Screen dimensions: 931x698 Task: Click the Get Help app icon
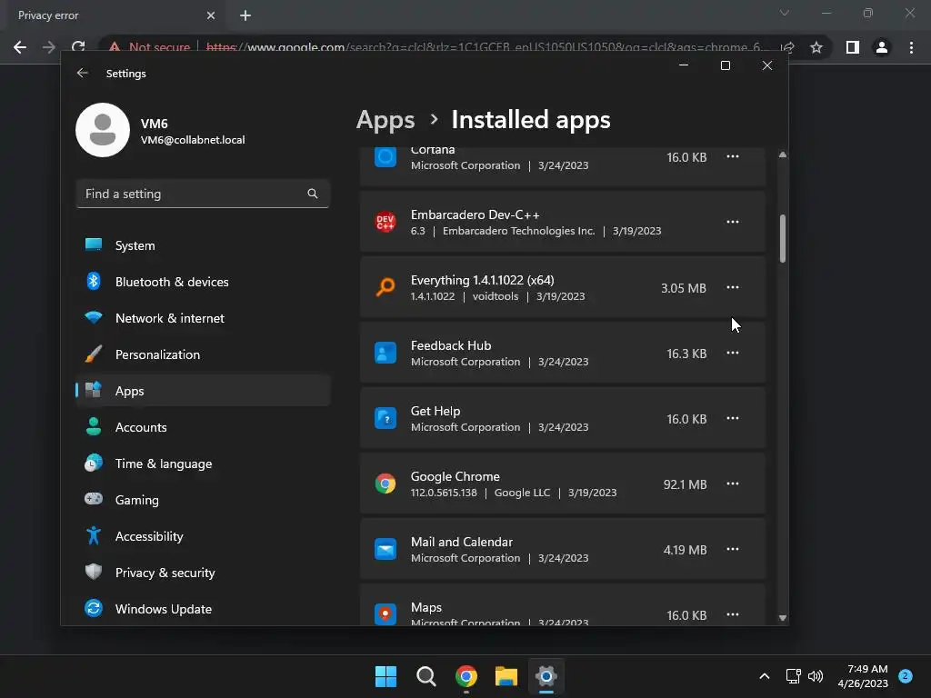(385, 418)
